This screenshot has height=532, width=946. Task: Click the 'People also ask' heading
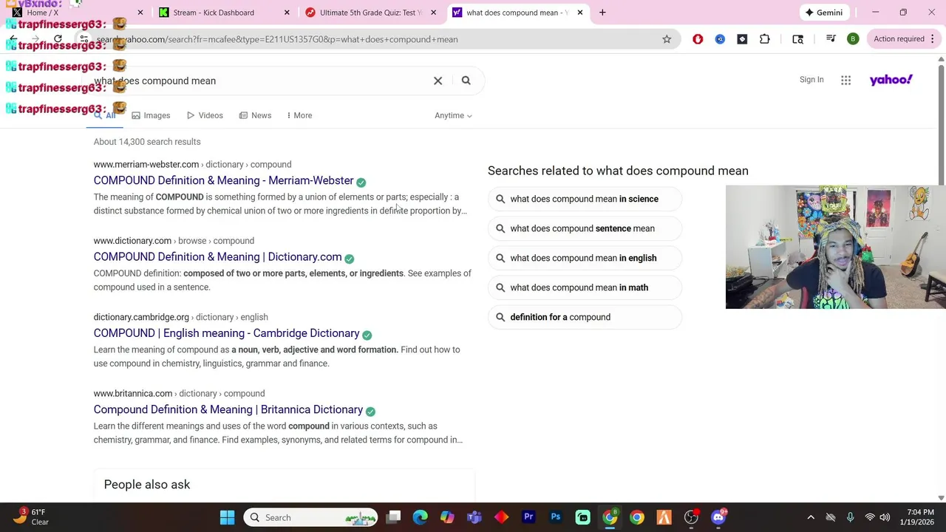pyautogui.click(x=147, y=485)
